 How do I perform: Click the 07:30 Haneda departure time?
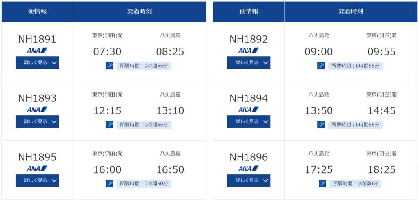[x=107, y=52]
